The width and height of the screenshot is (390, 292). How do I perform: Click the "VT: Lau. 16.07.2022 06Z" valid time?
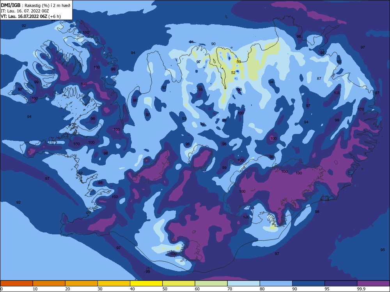click(24, 16)
